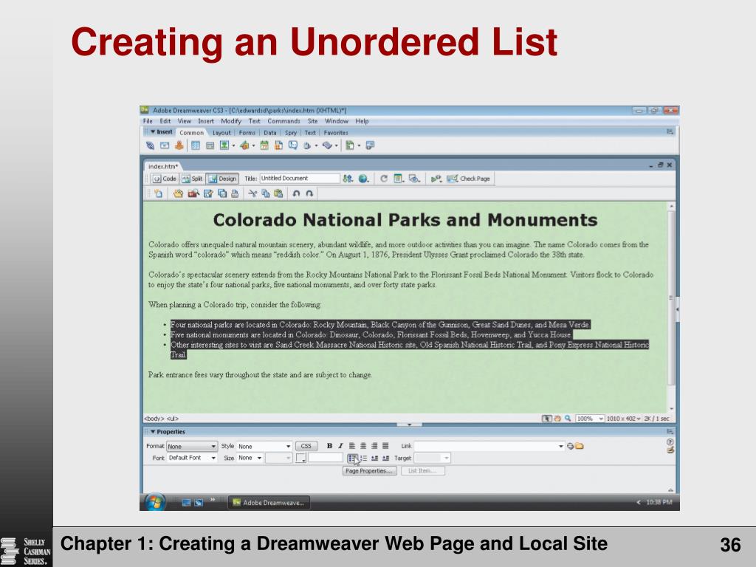Toggle Italic in Properties panel
This screenshot has width=756, height=567.
340,446
